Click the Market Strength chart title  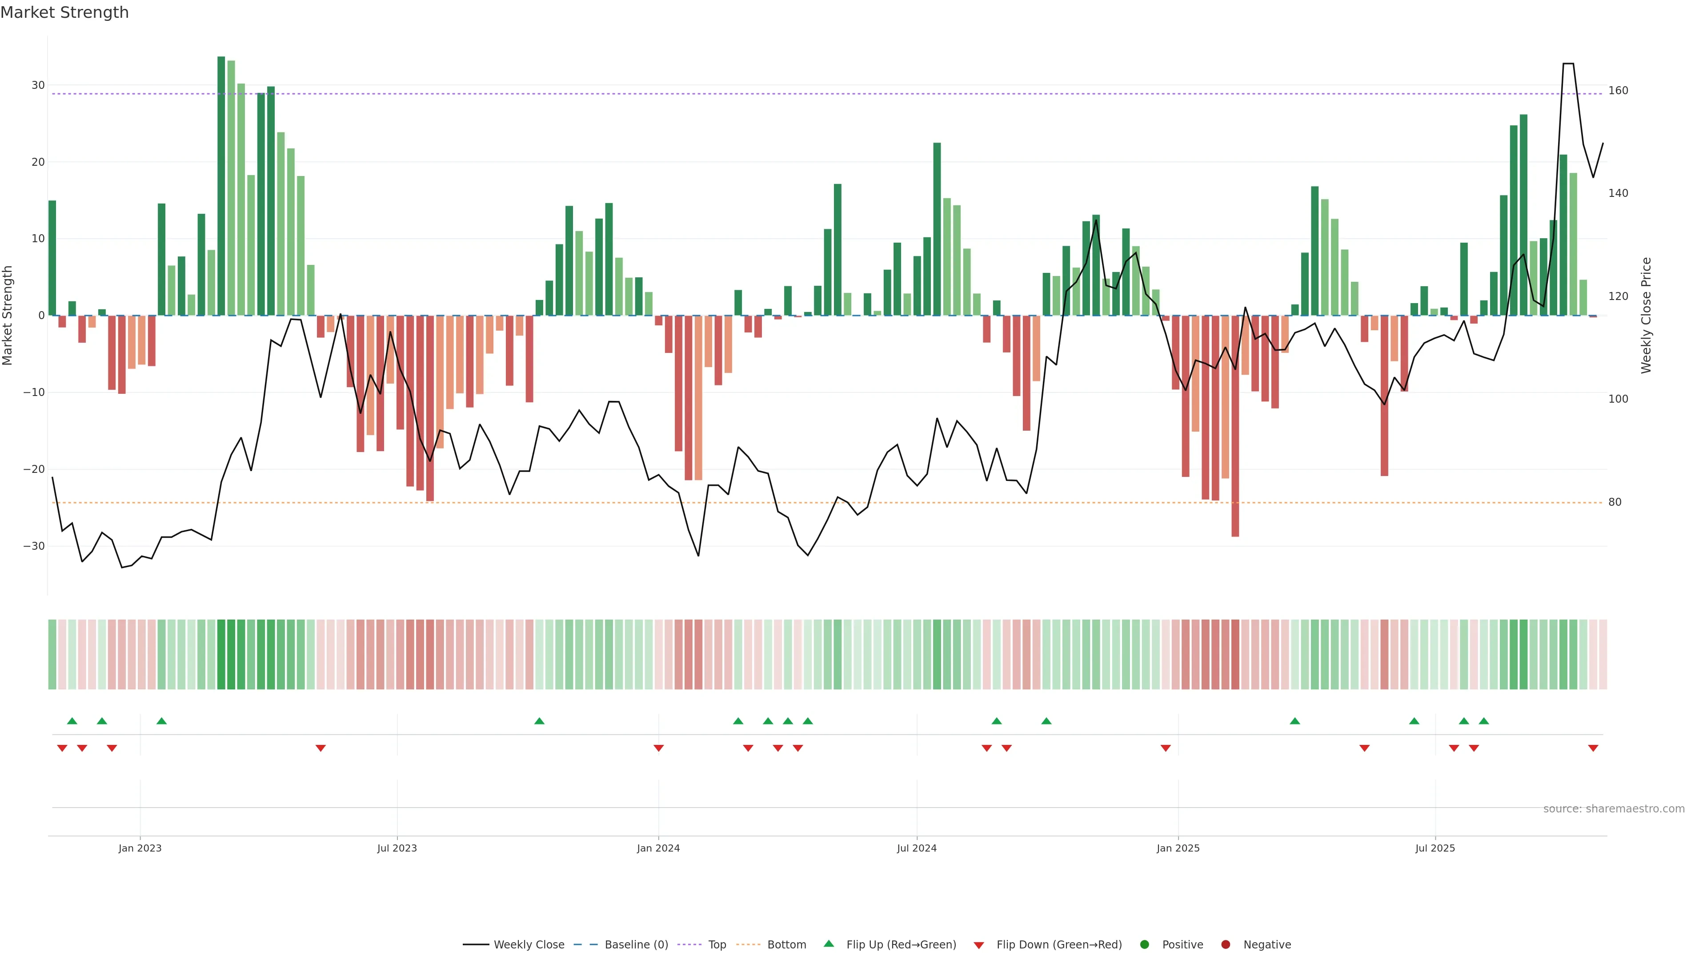(x=64, y=12)
